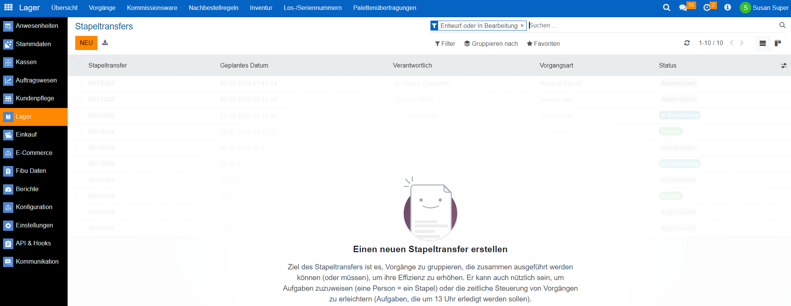
Task: Open the Nachbestellregeln menu
Action: [x=214, y=8]
